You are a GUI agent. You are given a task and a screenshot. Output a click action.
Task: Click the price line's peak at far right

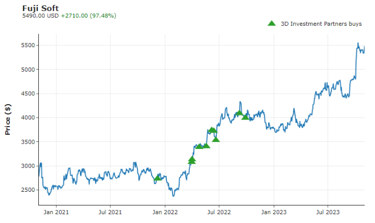[358, 43]
